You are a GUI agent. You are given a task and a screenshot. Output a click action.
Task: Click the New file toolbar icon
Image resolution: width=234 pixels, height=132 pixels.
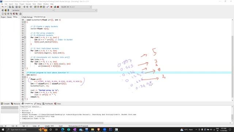(x=3, y=14)
